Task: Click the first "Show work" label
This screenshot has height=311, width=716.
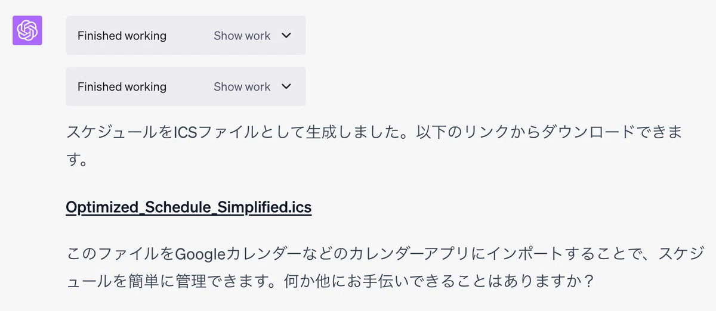Action: point(242,36)
